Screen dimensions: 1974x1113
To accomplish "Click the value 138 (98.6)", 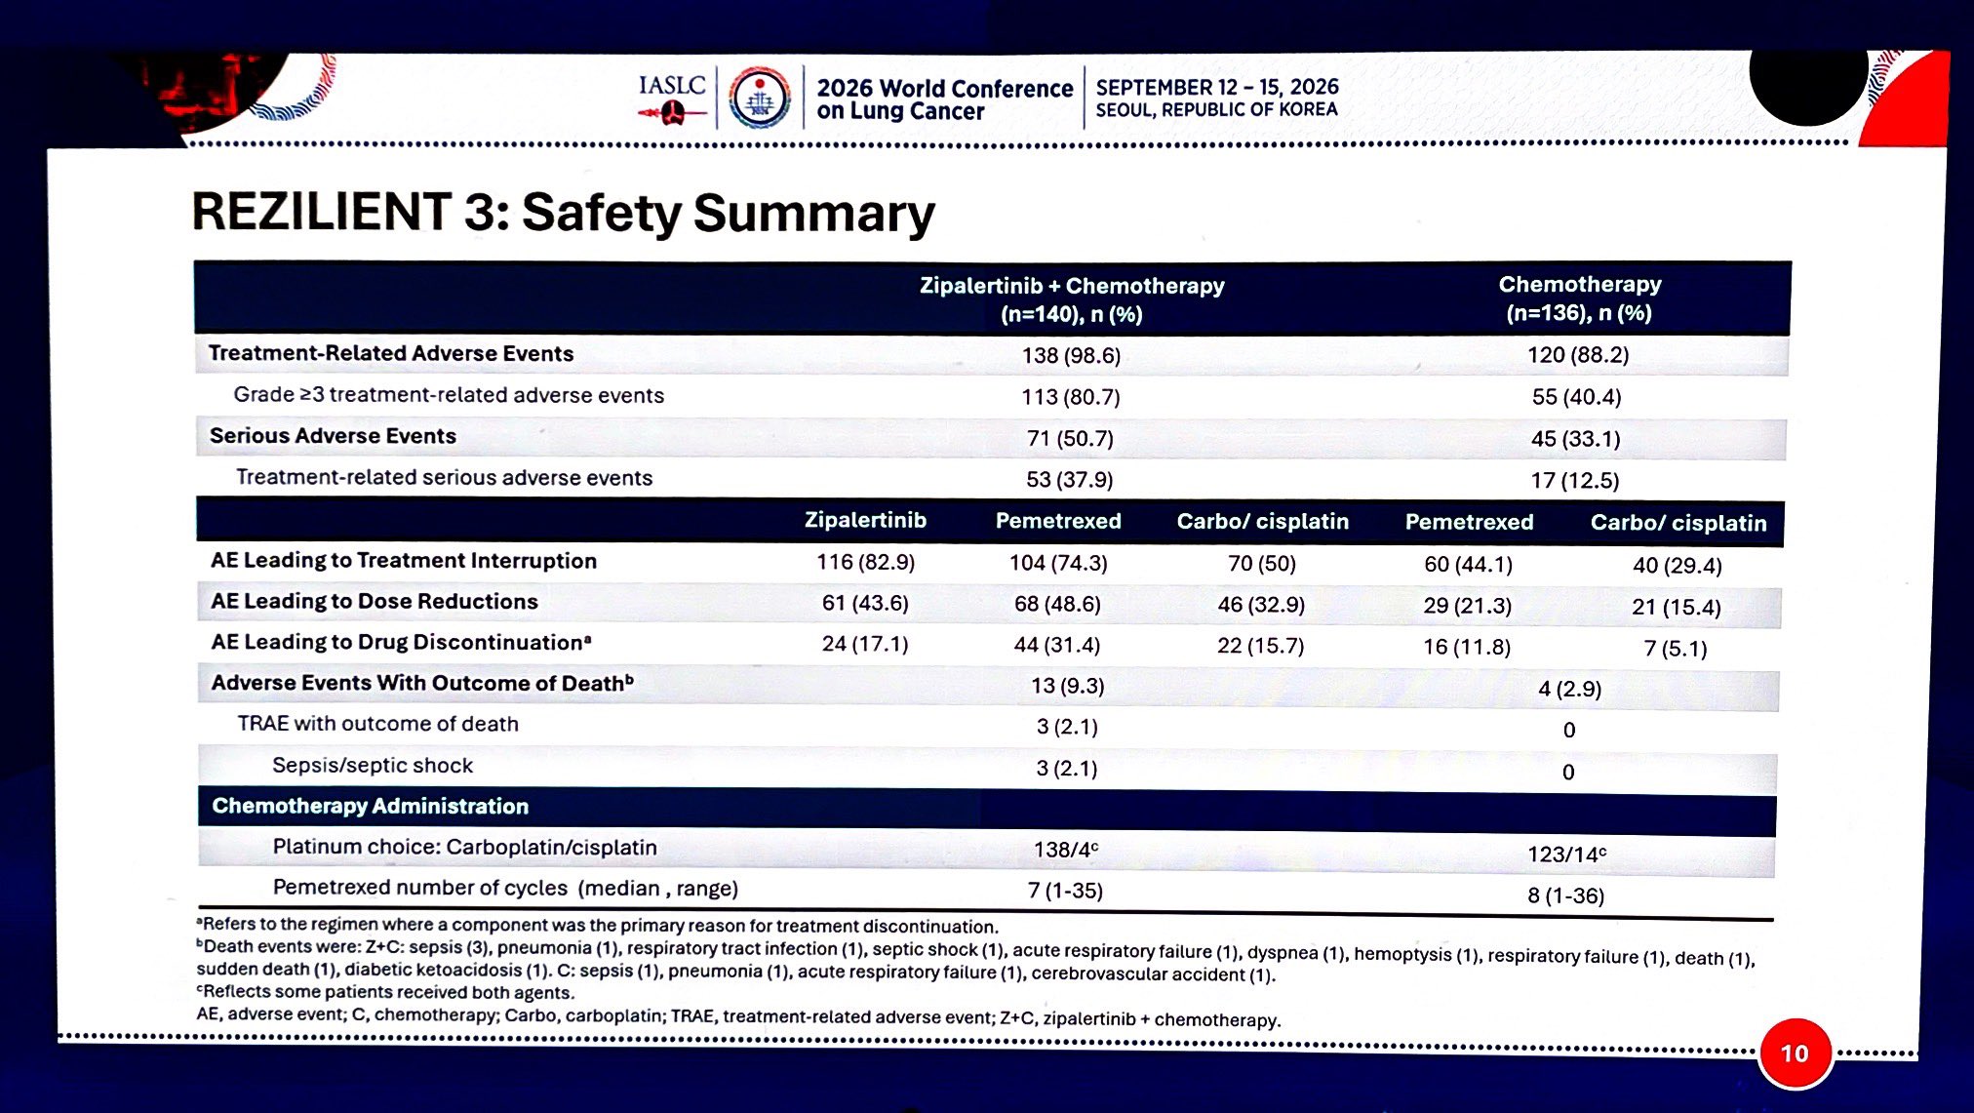I will click(x=1071, y=355).
